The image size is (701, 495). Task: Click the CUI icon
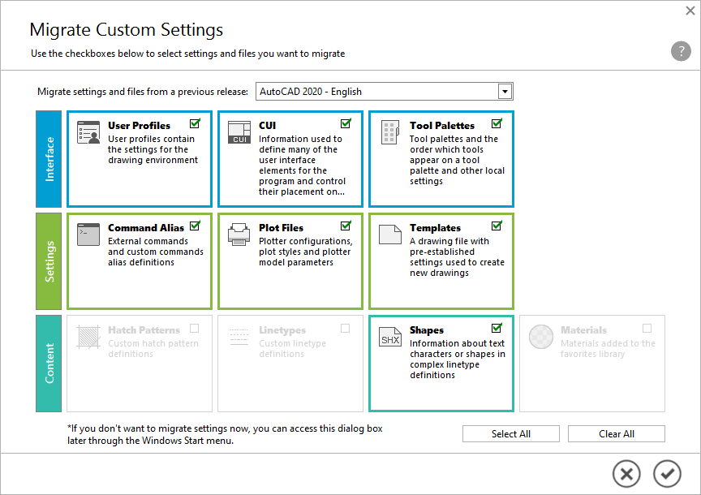pos(239,132)
